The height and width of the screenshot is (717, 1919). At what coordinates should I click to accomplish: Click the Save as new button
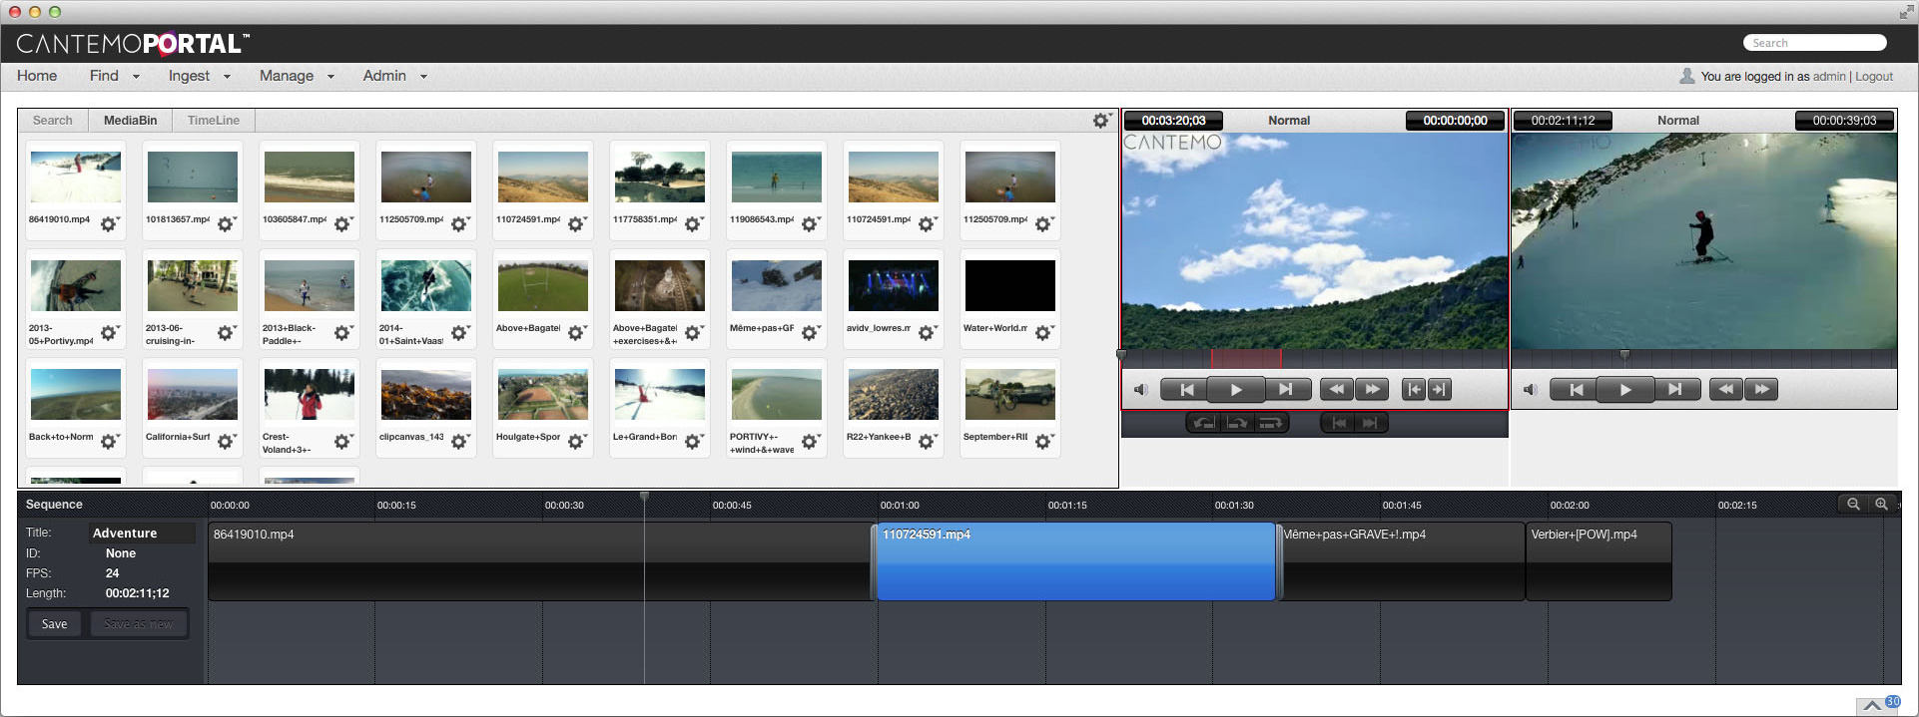point(139,624)
